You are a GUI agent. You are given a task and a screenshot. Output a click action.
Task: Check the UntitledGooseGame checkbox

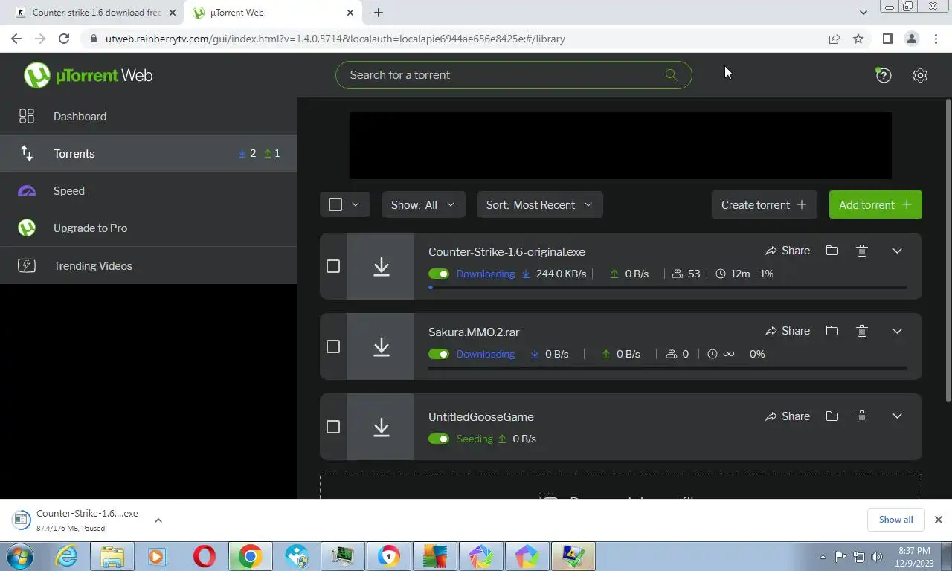(x=333, y=427)
